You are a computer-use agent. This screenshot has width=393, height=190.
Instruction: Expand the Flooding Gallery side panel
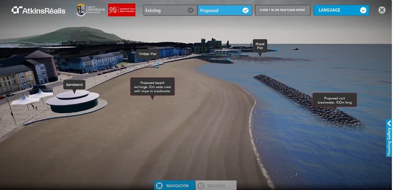tap(389, 138)
